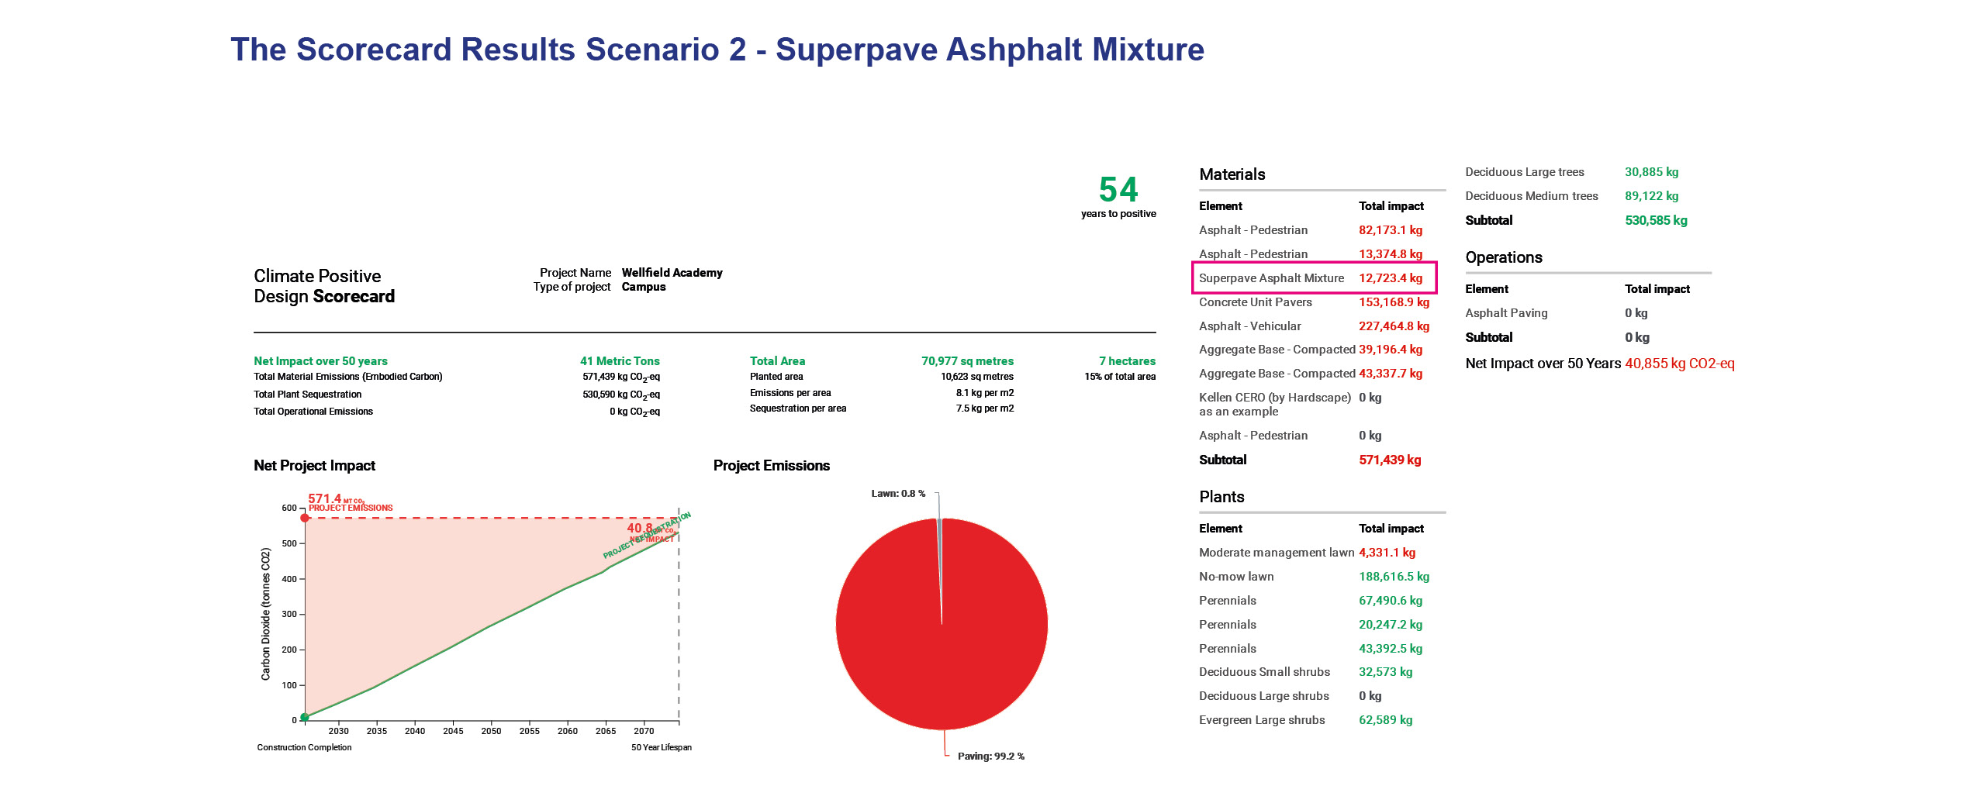The width and height of the screenshot is (1973, 810).
Task: Click the Concrete Unit Pavers element
Action: [1255, 302]
